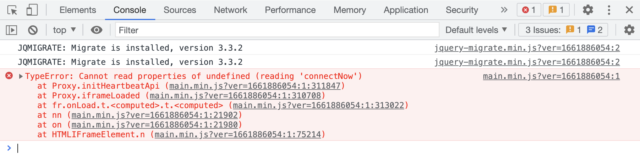The image size is (640, 162).
Task: Expand the TypeError stack trace triangle
Action: tap(21, 76)
